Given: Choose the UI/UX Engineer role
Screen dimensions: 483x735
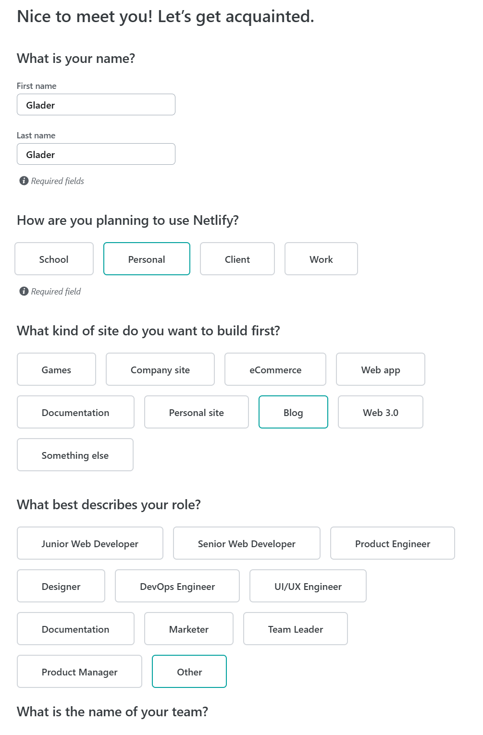Looking at the screenshot, I should tap(308, 586).
